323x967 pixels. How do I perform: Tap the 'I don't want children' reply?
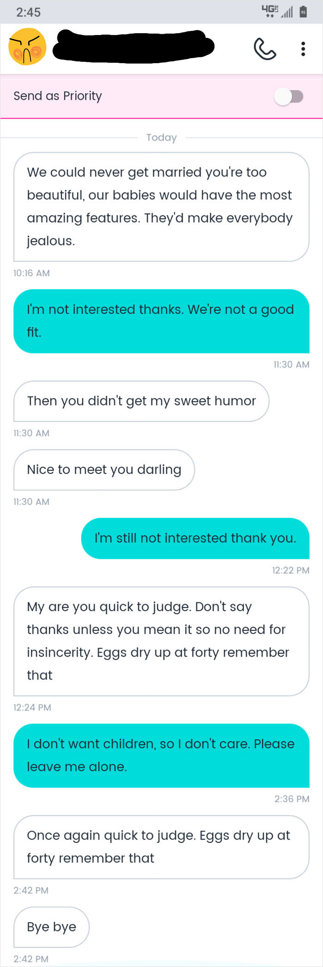coord(161,755)
